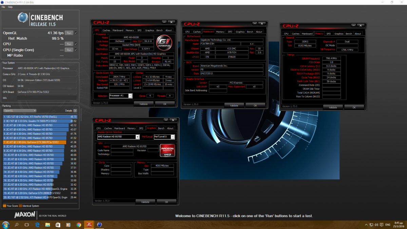Open the AMD Radeon HD 8570D device dropdown
The image size is (407, 229).
pyautogui.click(x=118, y=137)
